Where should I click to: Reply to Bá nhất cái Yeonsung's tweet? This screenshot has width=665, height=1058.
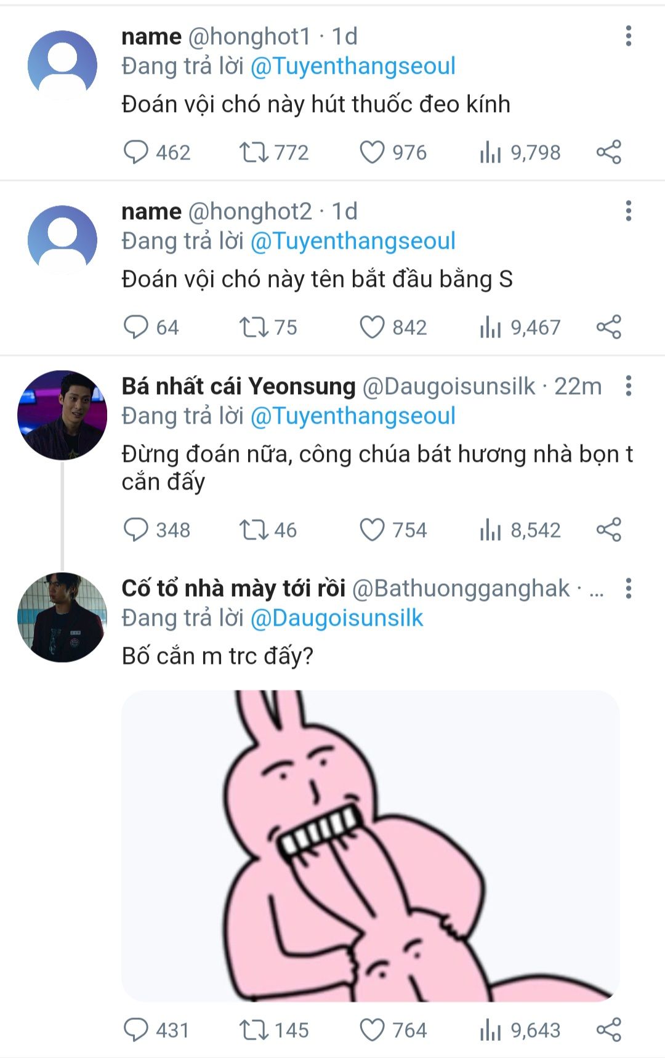pos(136,530)
